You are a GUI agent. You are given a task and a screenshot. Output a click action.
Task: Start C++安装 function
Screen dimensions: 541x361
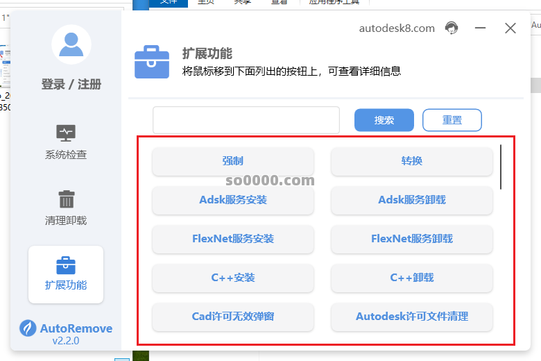[x=233, y=278]
